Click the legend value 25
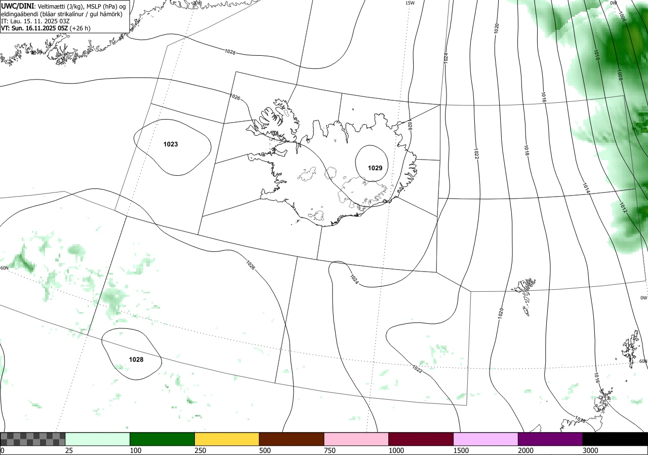Screen dimensions: 648x455 [x=69, y=450]
